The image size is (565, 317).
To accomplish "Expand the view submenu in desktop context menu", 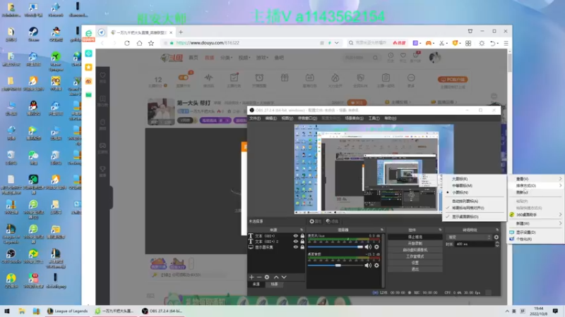I will tap(535, 179).
